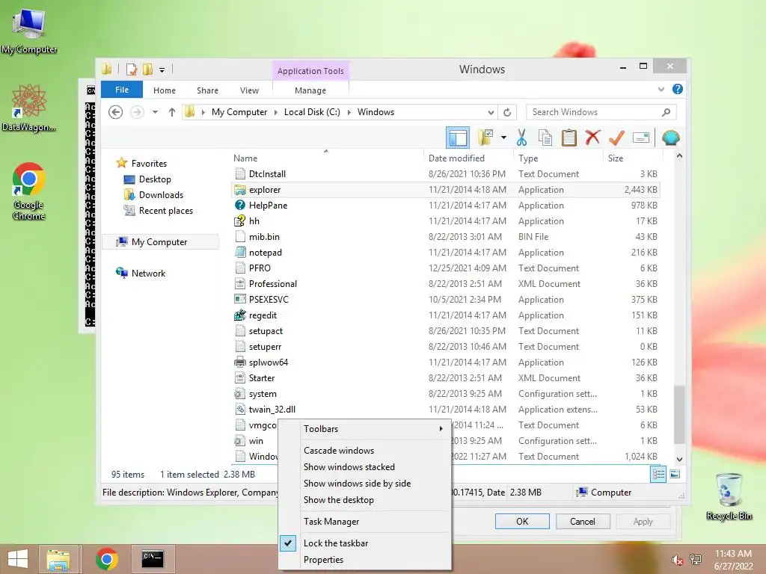This screenshot has width=766, height=574.
Task: Select the notepad file row
Action: coord(446,253)
